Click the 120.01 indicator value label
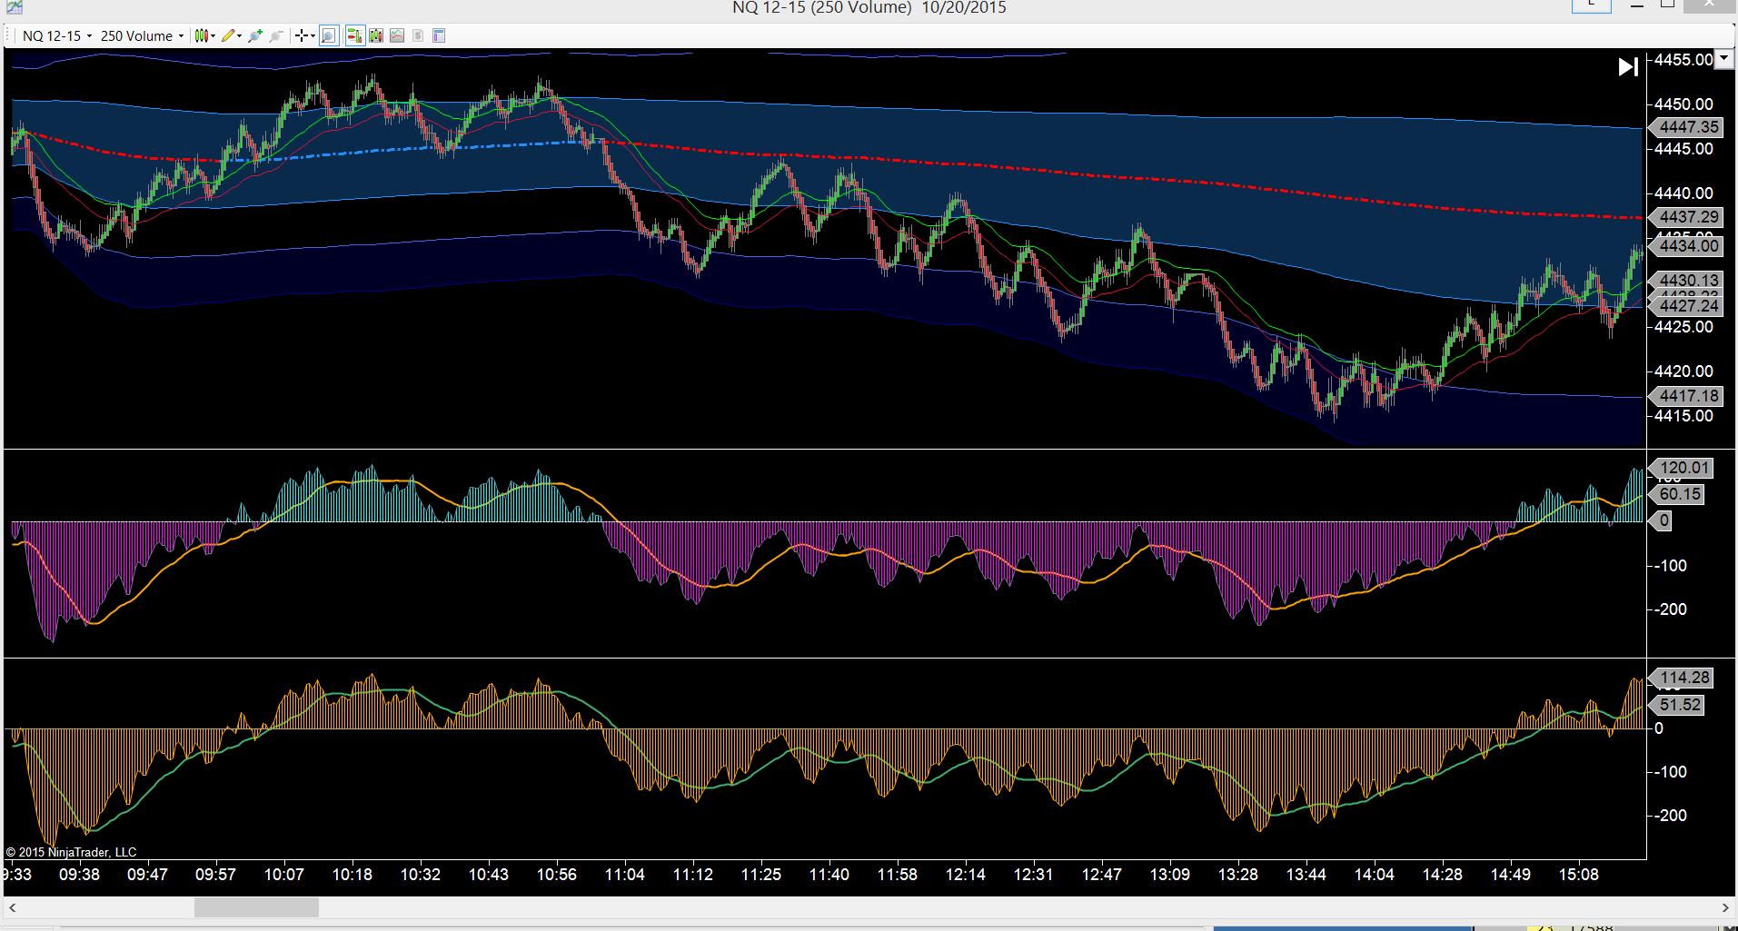 click(x=1683, y=468)
